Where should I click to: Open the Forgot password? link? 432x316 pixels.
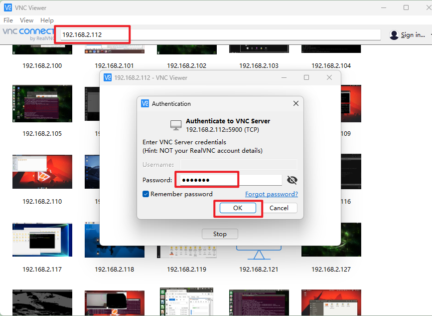(x=272, y=194)
